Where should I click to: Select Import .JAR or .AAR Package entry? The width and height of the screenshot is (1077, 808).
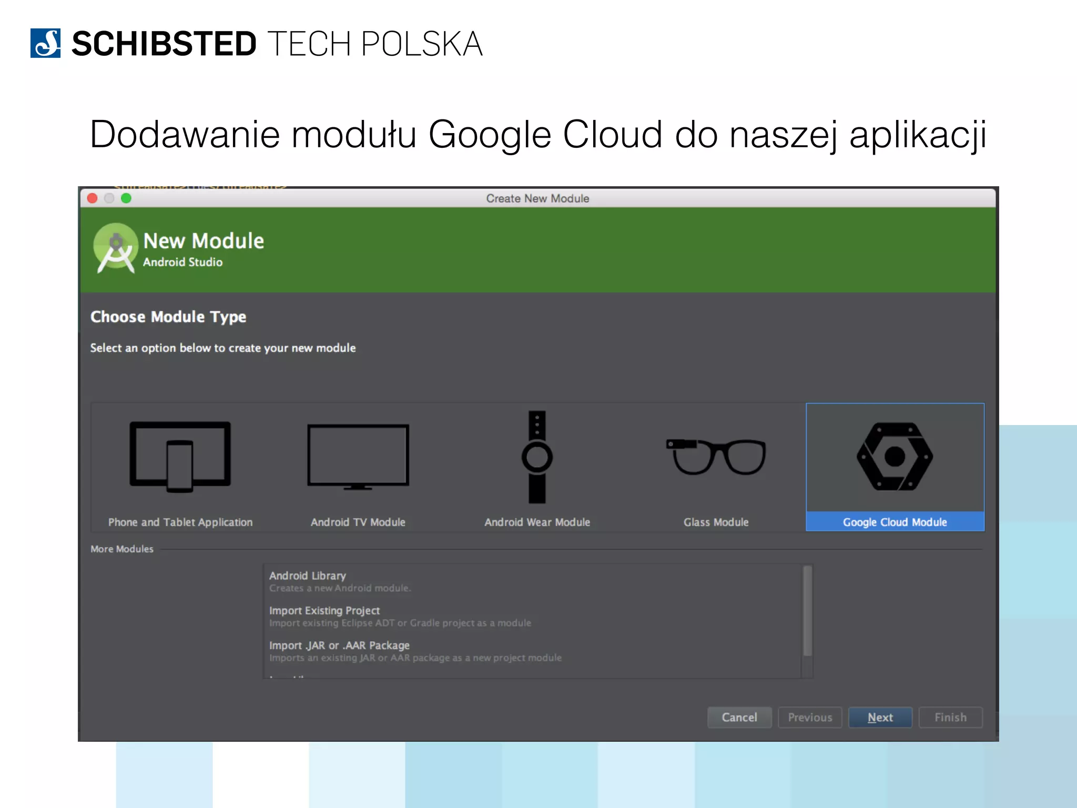coord(532,651)
